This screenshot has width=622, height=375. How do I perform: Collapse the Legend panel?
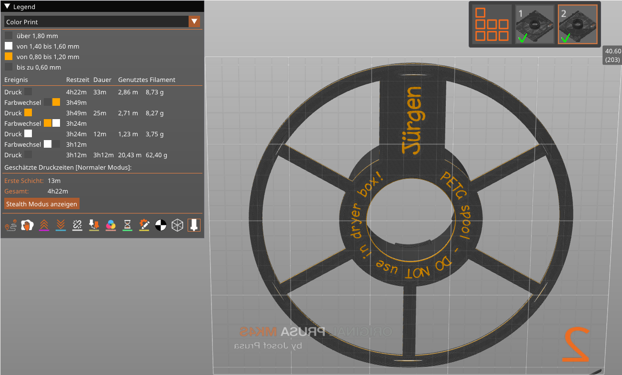(x=7, y=7)
